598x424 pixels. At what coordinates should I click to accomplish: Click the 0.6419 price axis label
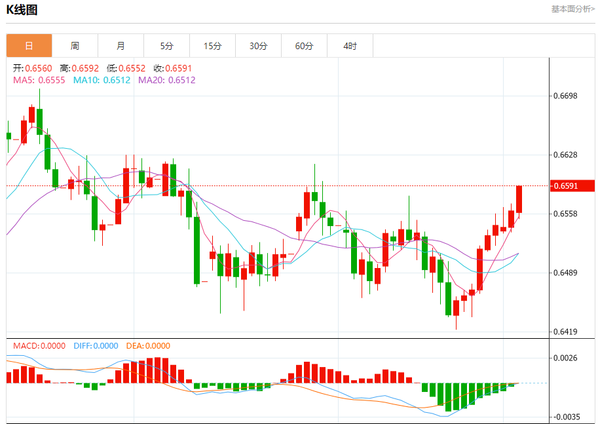click(566, 332)
